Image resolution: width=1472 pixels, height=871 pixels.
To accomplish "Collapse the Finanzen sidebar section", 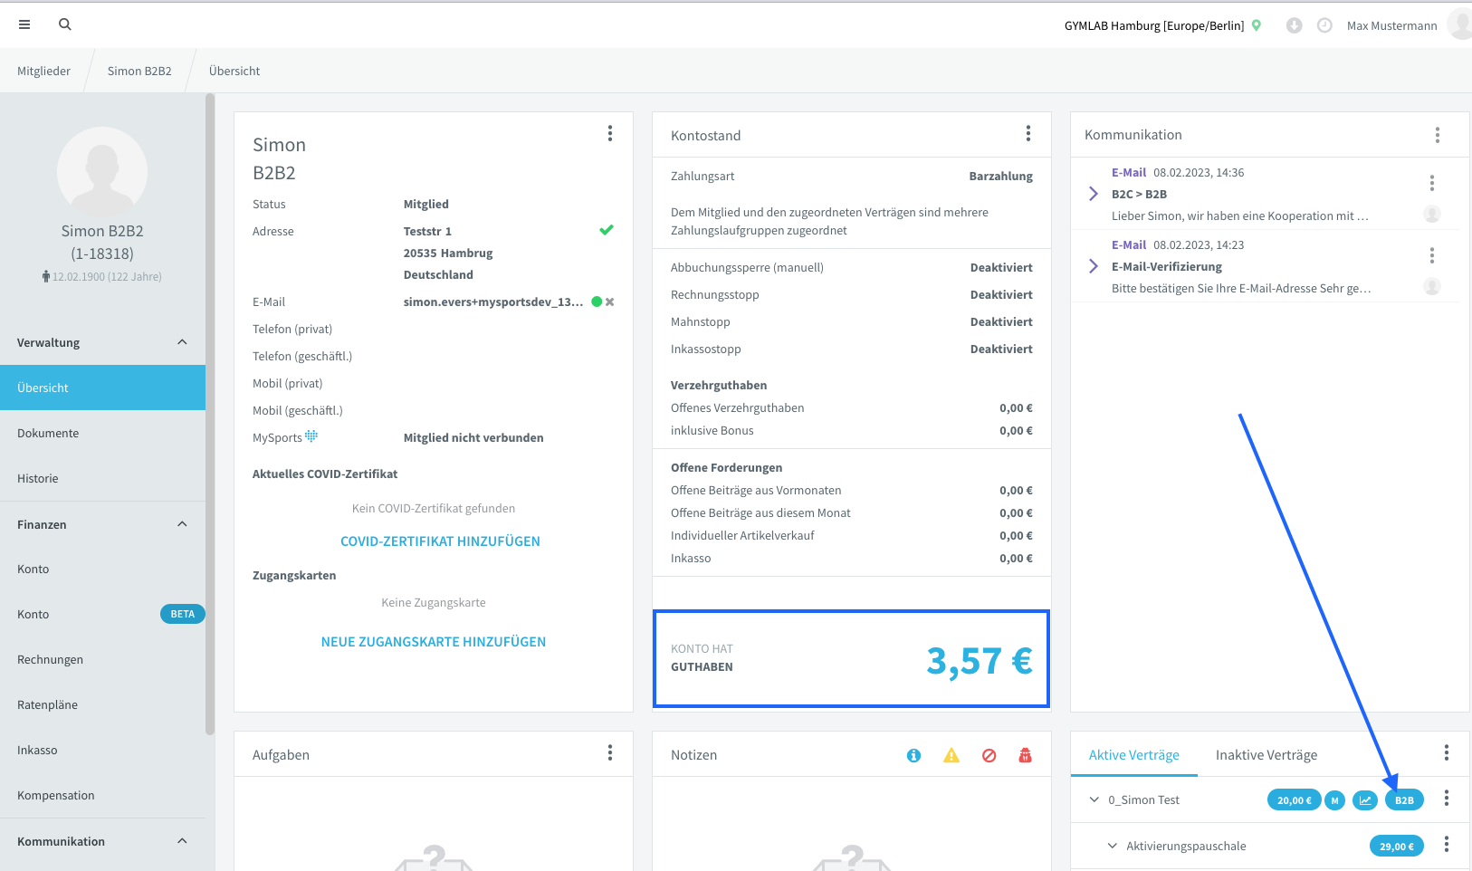I will coord(182,524).
